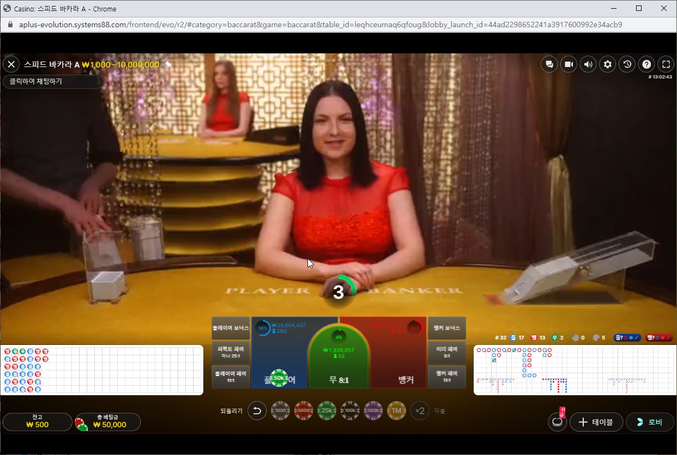Select the 25k green chip
This screenshot has width=677, height=455.
[x=327, y=411]
